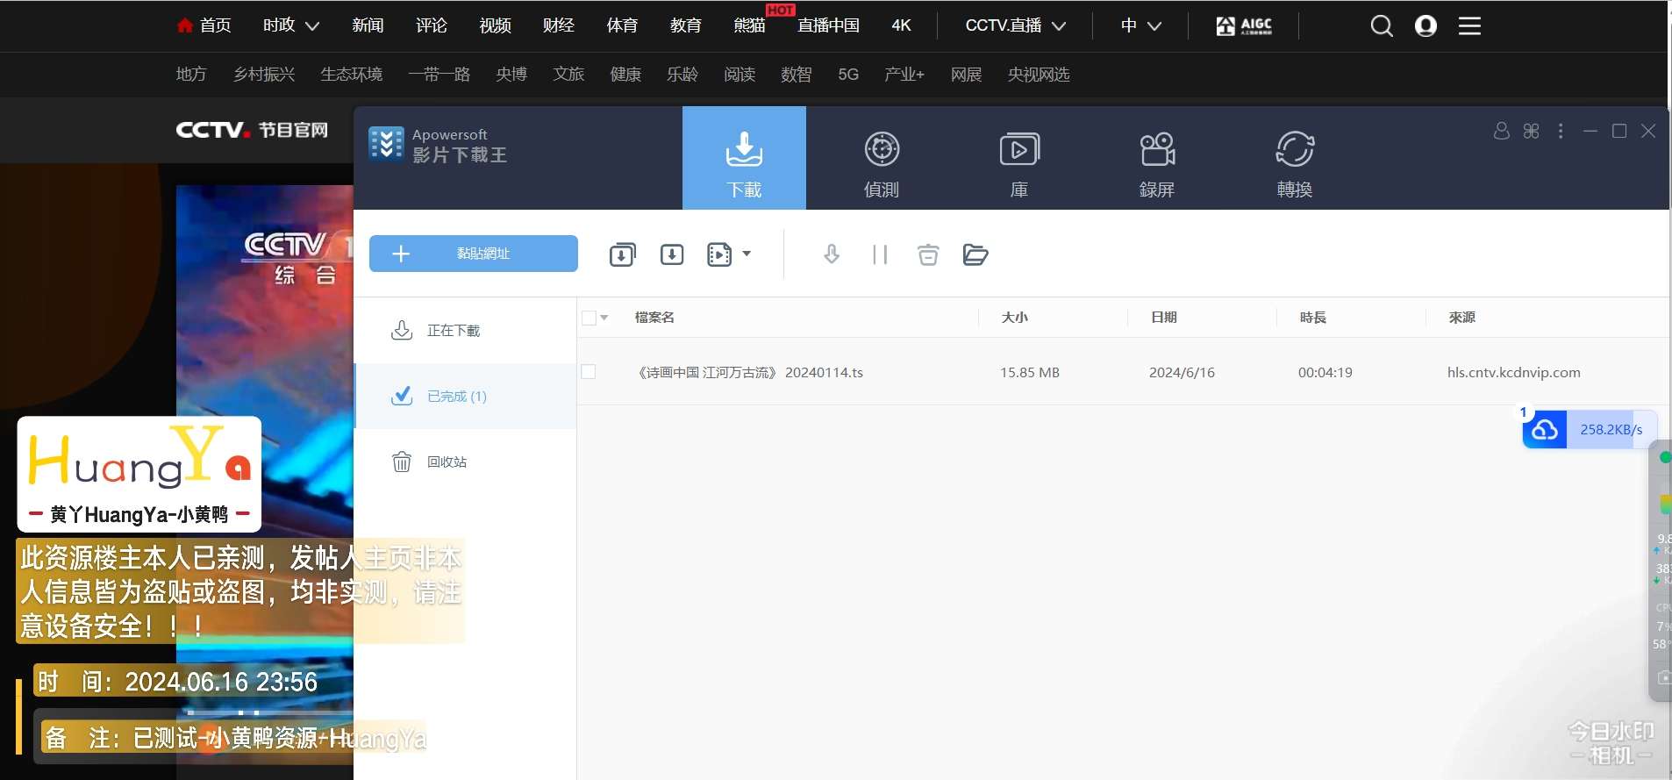
Task: Expand the video format dropdown arrow
Action: [x=747, y=254]
